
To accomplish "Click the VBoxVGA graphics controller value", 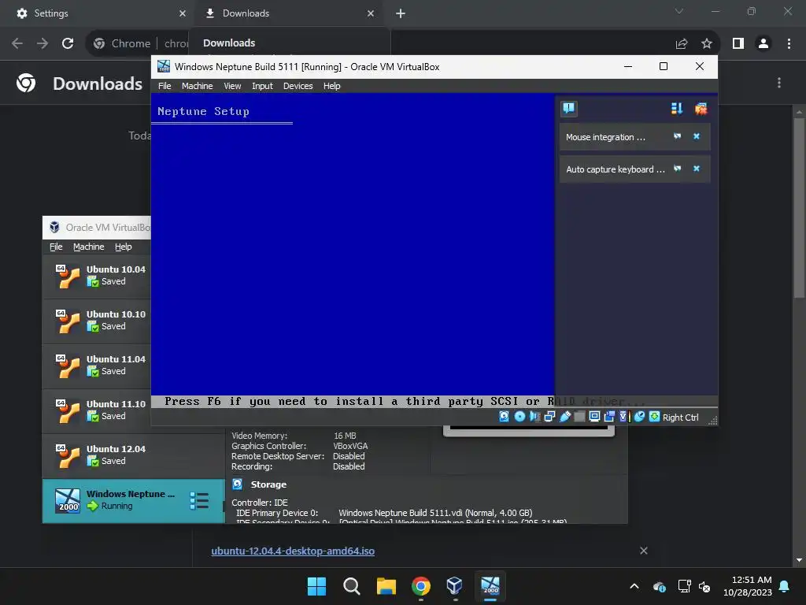I will (350, 446).
